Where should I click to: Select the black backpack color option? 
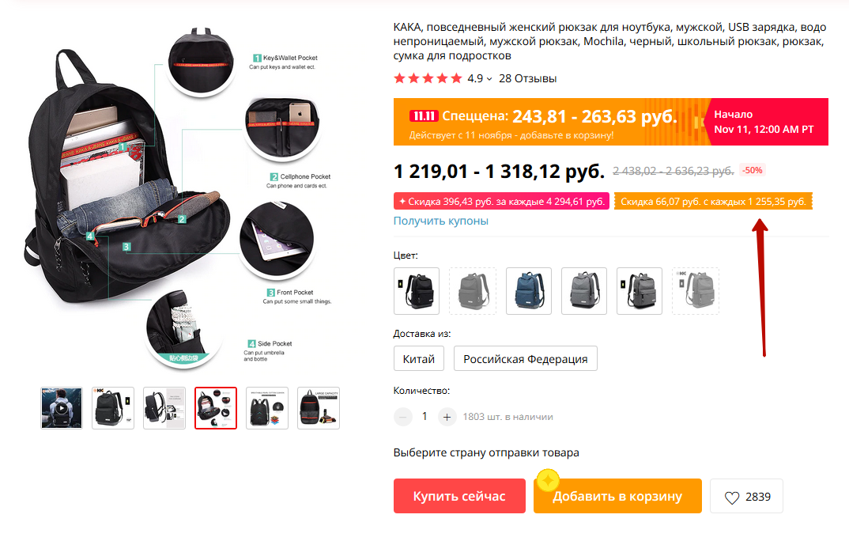tap(417, 291)
